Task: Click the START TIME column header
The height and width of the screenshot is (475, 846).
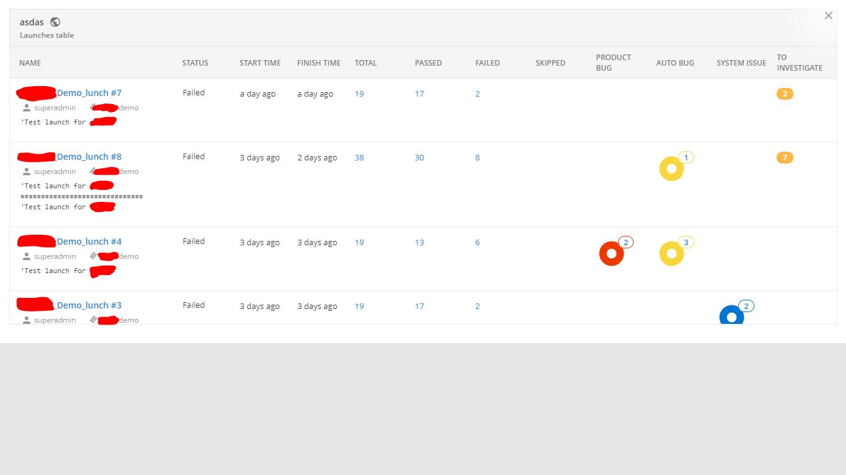Action: click(260, 63)
